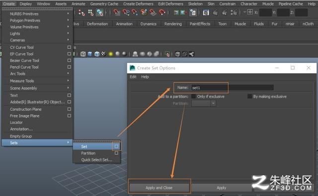Screen dimensions: 318x196
Task: Expand the Scene Assembly submenu
Action: pos(37,88)
